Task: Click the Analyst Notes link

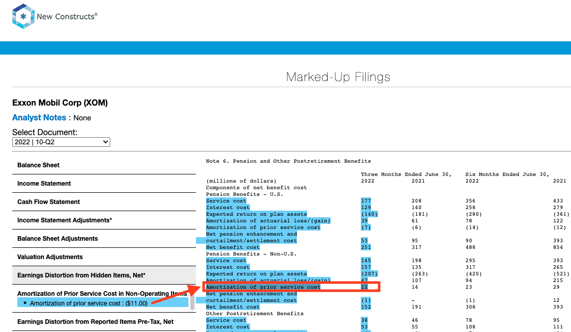Action: tap(39, 118)
